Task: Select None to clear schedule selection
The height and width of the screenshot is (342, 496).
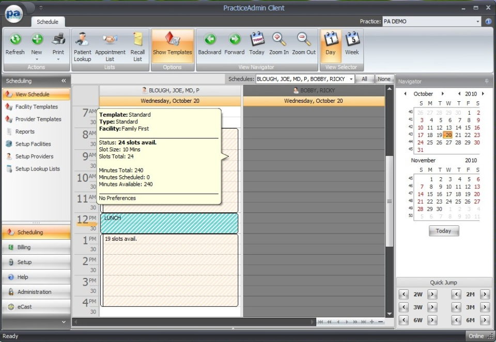Action: (x=383, y=79)
